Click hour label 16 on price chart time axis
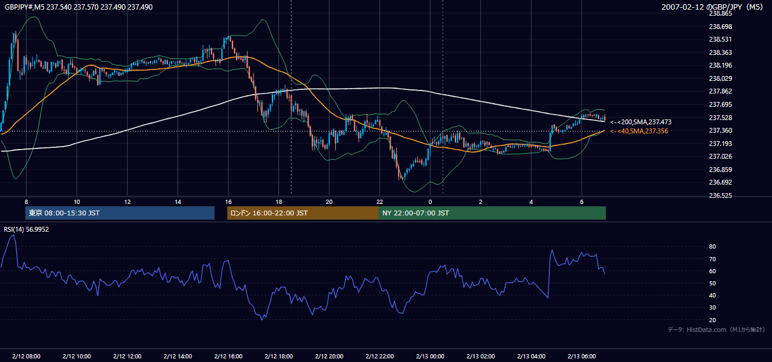772x362 pixels. (x=228, y=202)
